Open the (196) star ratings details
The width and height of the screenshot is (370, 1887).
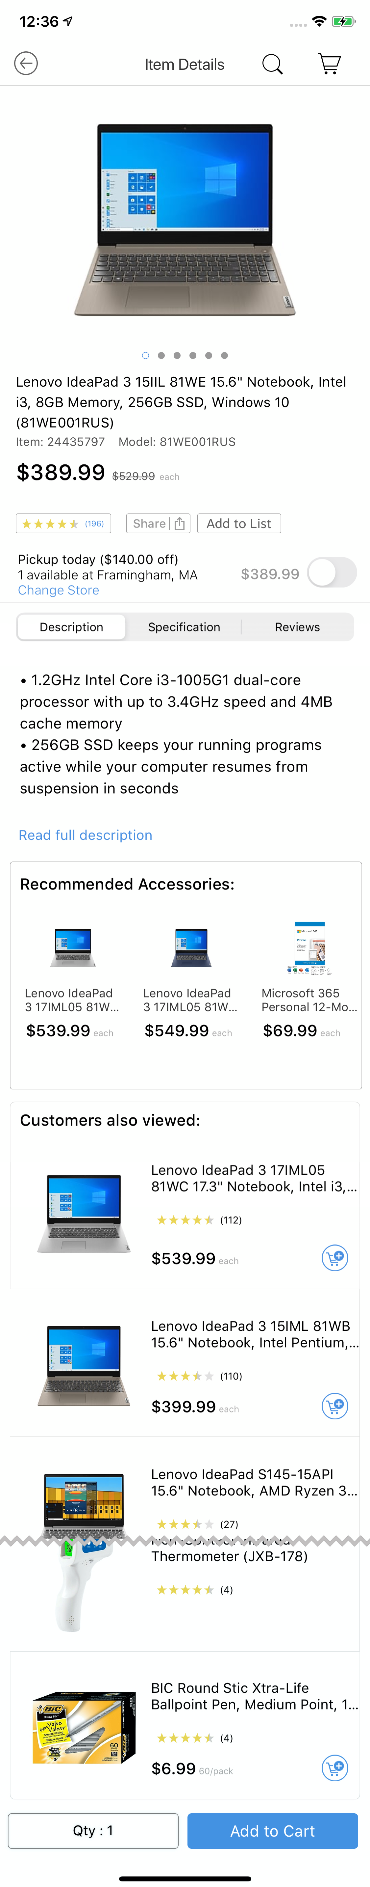pyautogui.click(x=63, y=523)
